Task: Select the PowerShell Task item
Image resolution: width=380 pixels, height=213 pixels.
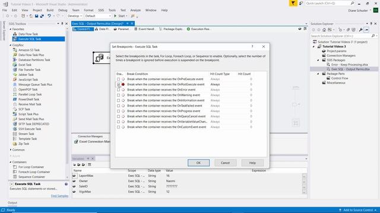Action: pos(28,99)
